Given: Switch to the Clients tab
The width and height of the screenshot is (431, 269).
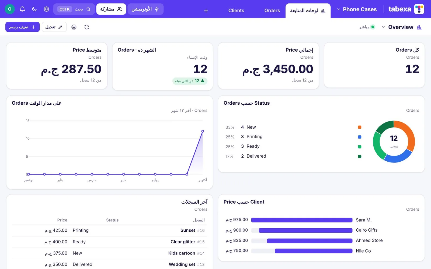Looking at the screenshot, I should (236, 10).
